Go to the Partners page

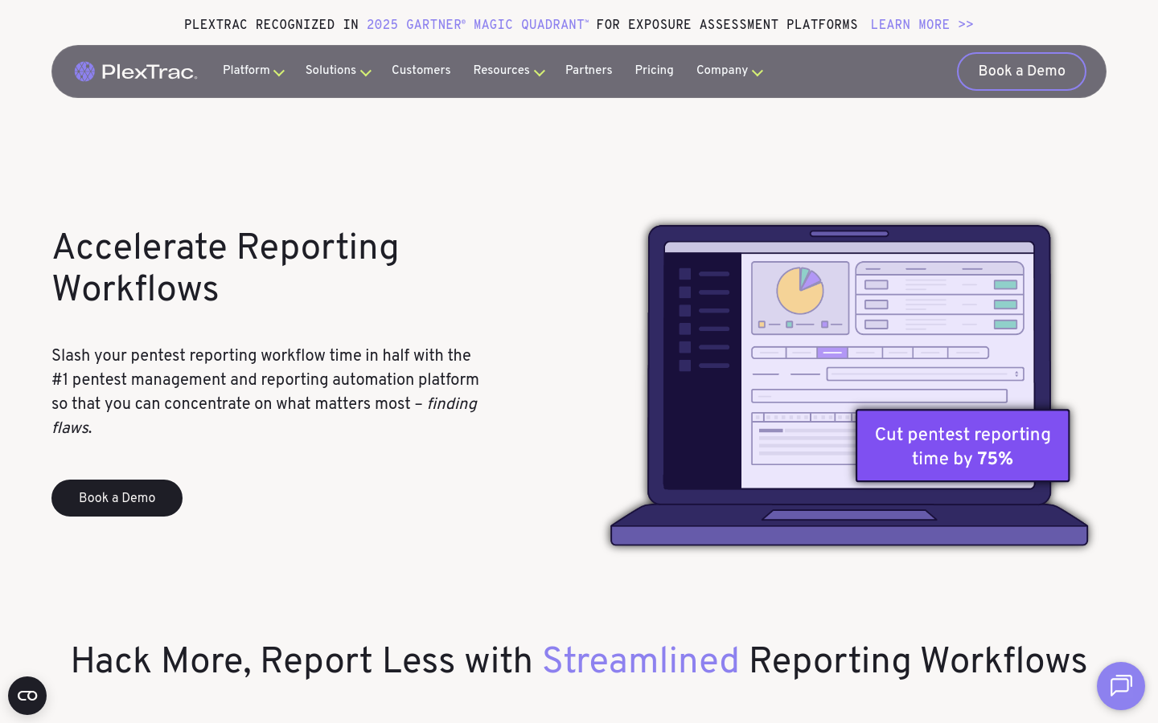pos(589,71)
